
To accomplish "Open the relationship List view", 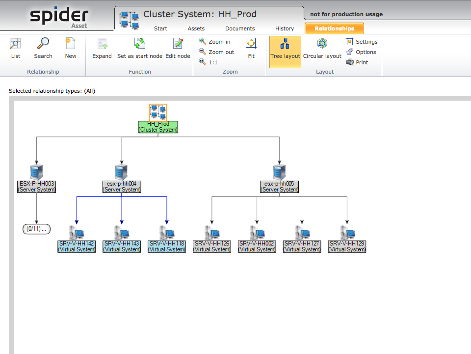I will [16, 48].
